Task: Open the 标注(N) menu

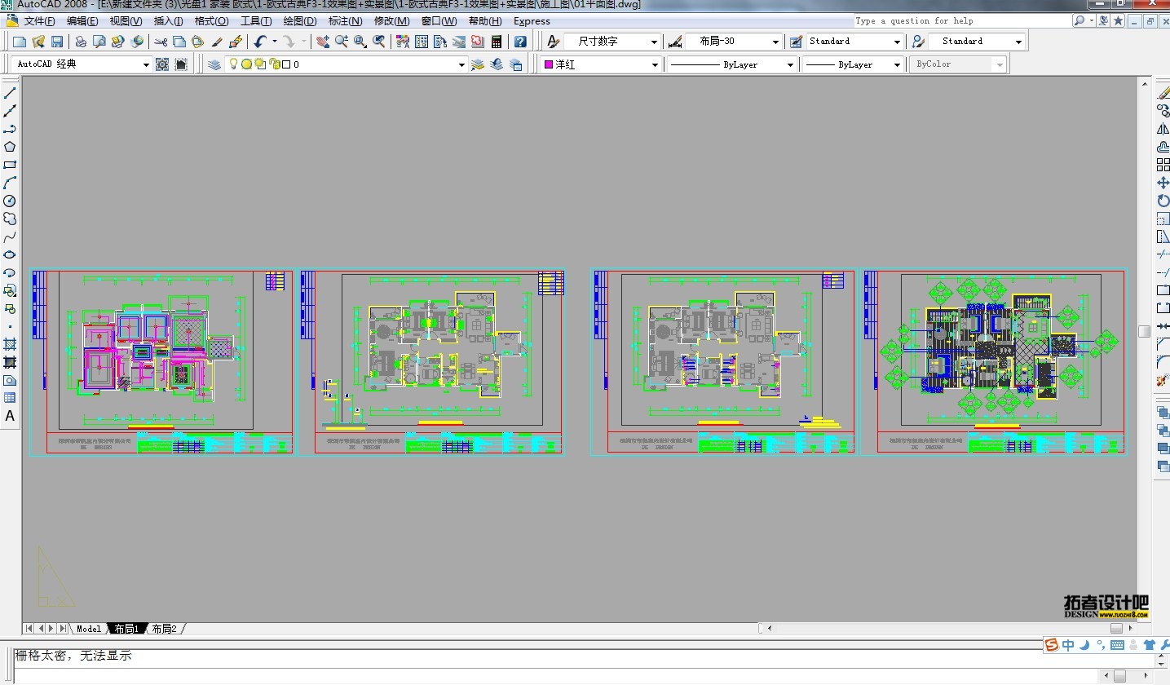Action: coord(346,21)
